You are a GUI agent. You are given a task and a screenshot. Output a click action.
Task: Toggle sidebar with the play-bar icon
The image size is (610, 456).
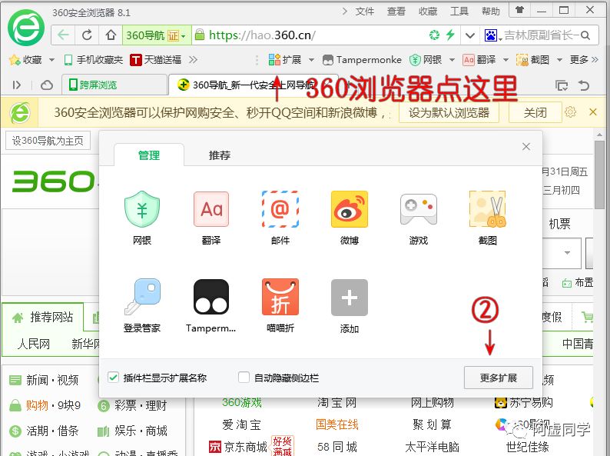(17, 85)
